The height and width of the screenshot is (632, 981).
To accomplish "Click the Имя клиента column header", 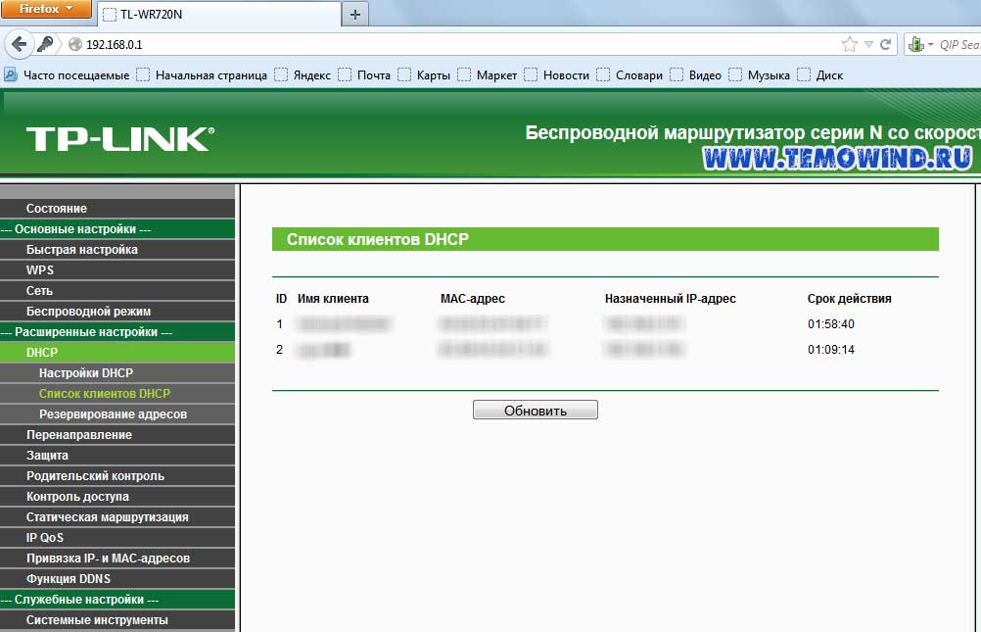I will (x=334, y=299).
